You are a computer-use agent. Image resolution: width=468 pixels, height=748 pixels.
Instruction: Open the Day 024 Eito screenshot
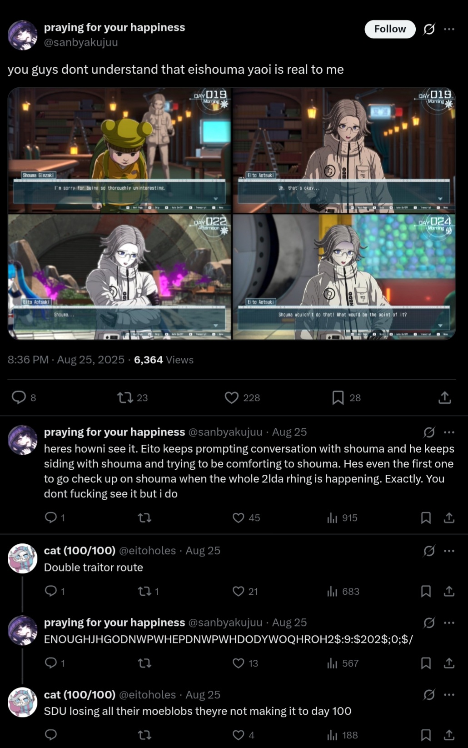[x=344, y=277]
